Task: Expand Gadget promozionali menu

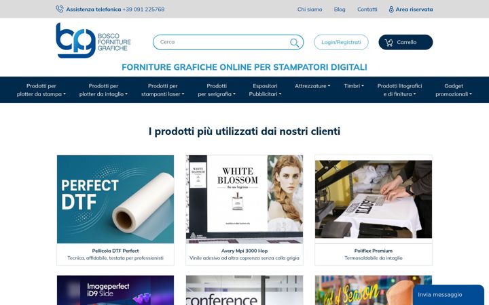Action: (454, 90)
